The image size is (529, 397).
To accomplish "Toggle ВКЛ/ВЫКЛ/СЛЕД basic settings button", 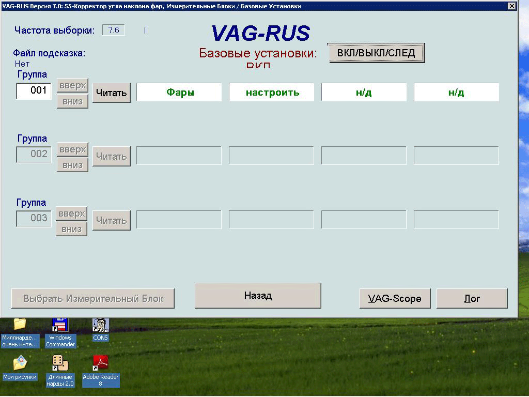I will pyautogui.click(x=376, y=53).
